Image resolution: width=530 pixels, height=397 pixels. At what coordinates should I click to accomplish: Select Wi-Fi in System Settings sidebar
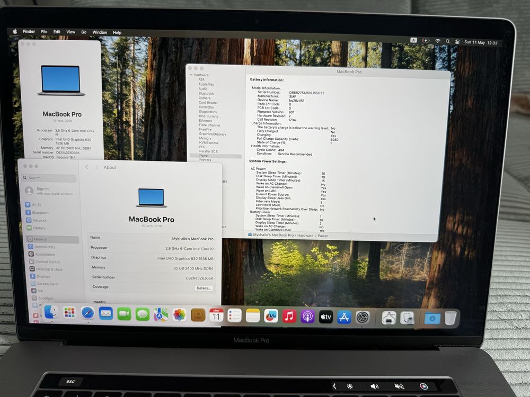click(x=33, y=205)
